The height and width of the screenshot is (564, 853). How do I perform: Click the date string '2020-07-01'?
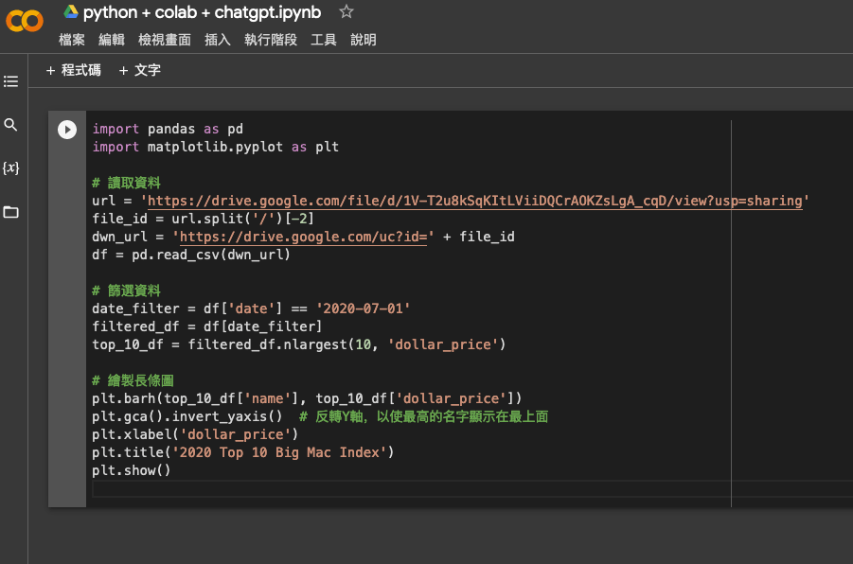[363, 308]
